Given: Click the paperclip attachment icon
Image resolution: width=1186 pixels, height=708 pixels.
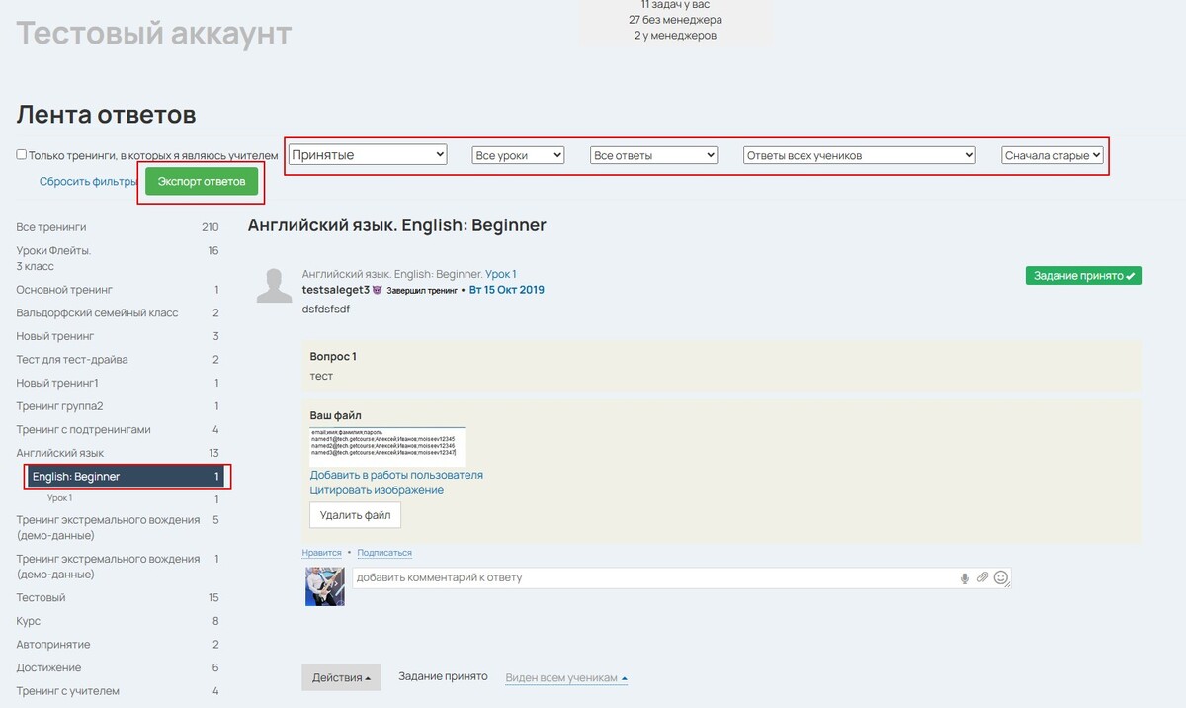Looking at the screenshot, I should (982, 577).
